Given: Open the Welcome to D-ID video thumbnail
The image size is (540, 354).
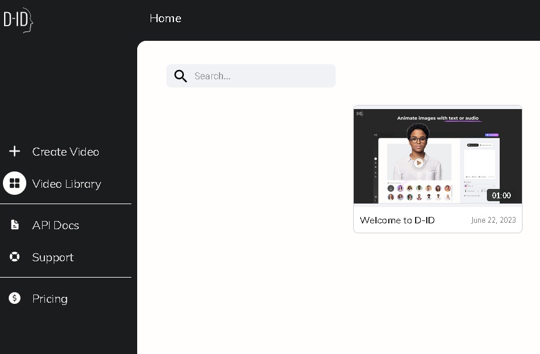Looking at the screenshot, I should coord(438,156).
